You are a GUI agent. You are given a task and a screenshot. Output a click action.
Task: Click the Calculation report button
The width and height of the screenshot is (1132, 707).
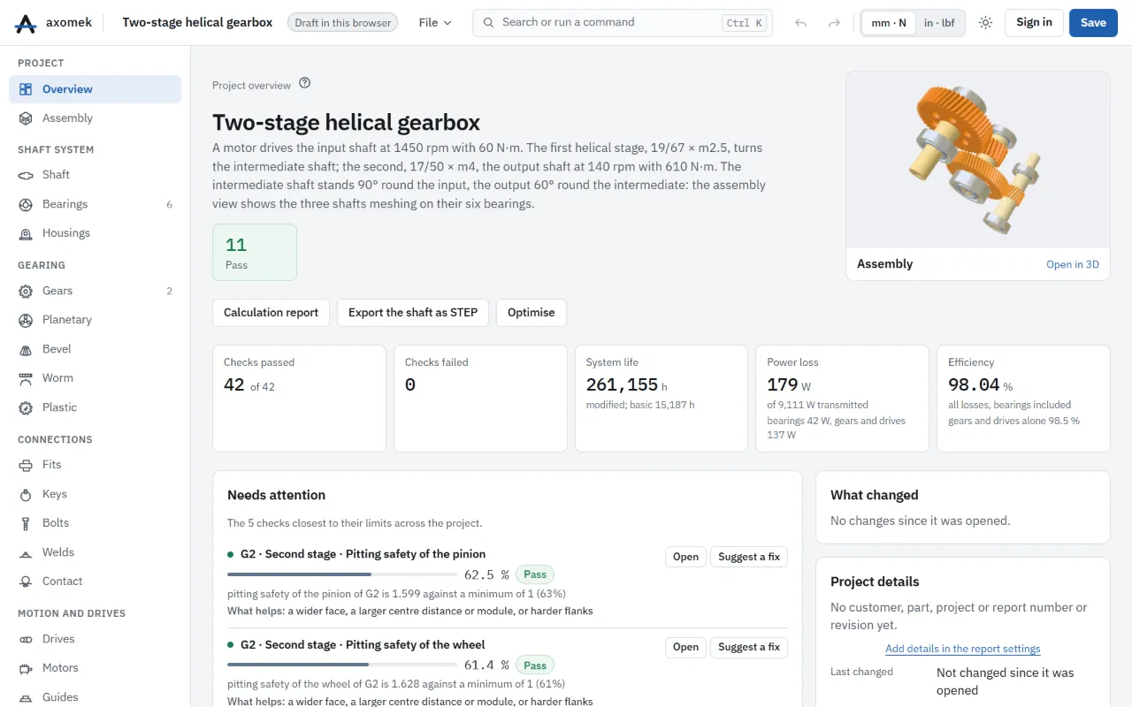pos(271,313)
